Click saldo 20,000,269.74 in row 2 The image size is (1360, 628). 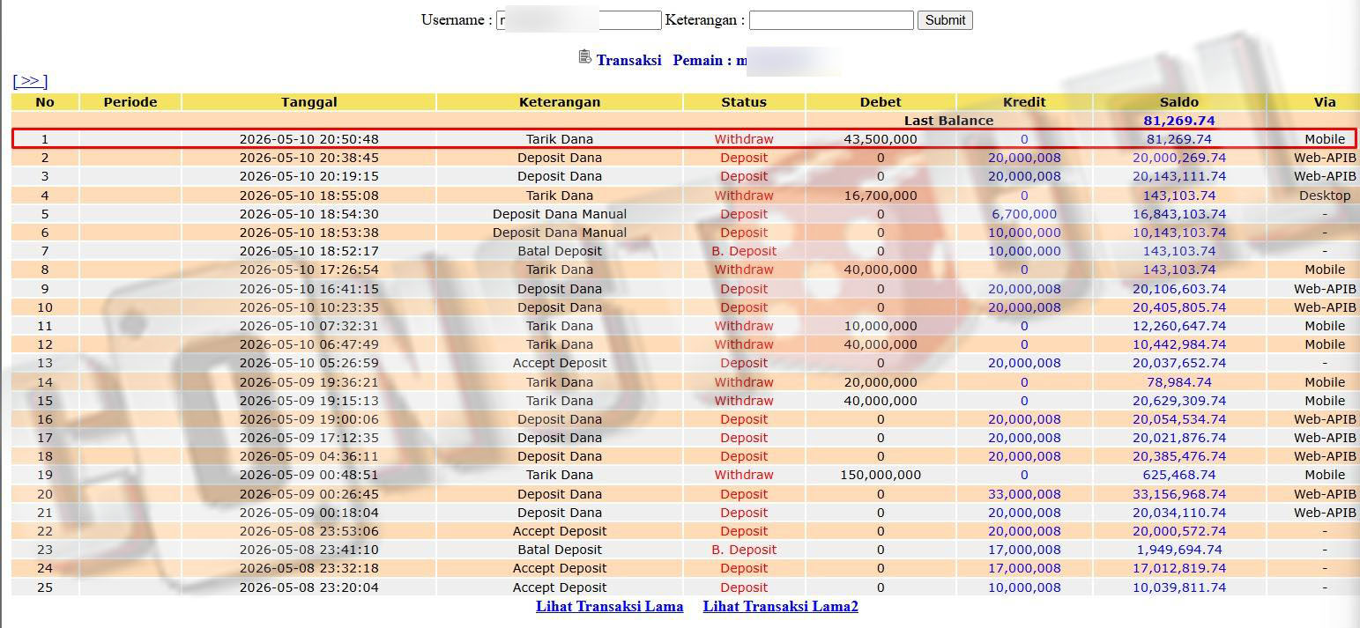1179,158
